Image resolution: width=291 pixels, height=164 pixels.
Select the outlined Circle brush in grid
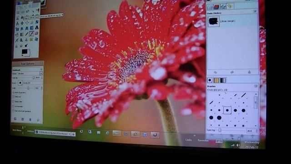(x=227, y=110)
